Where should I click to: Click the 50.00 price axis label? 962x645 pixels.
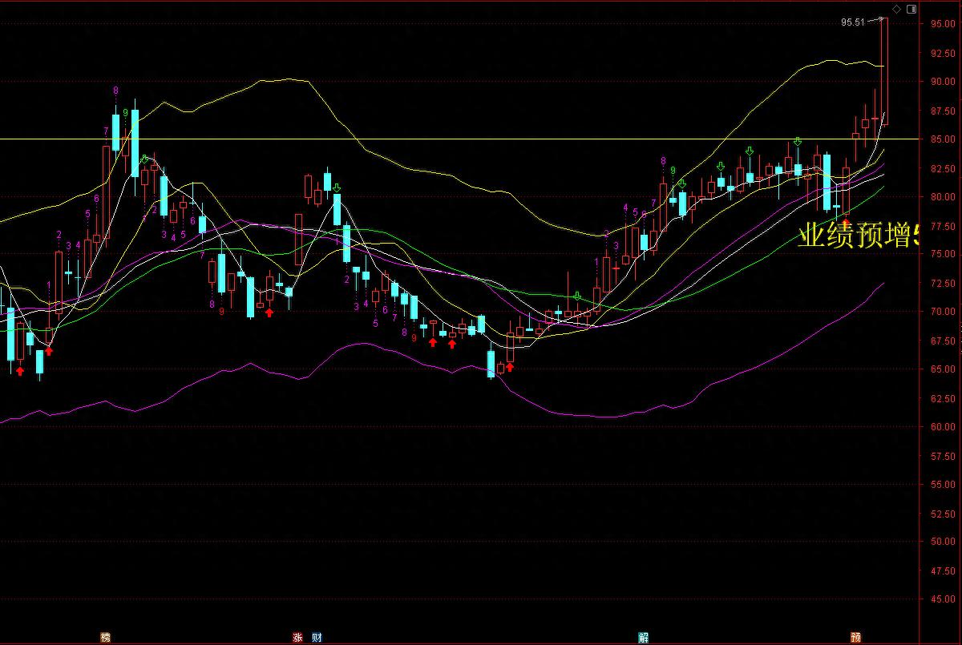(942, 542)
